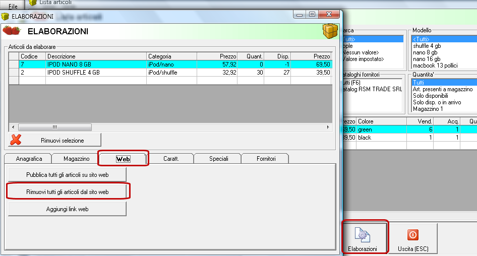Select the IPOD SHUFFLE 4 GB row

(170, 73)
